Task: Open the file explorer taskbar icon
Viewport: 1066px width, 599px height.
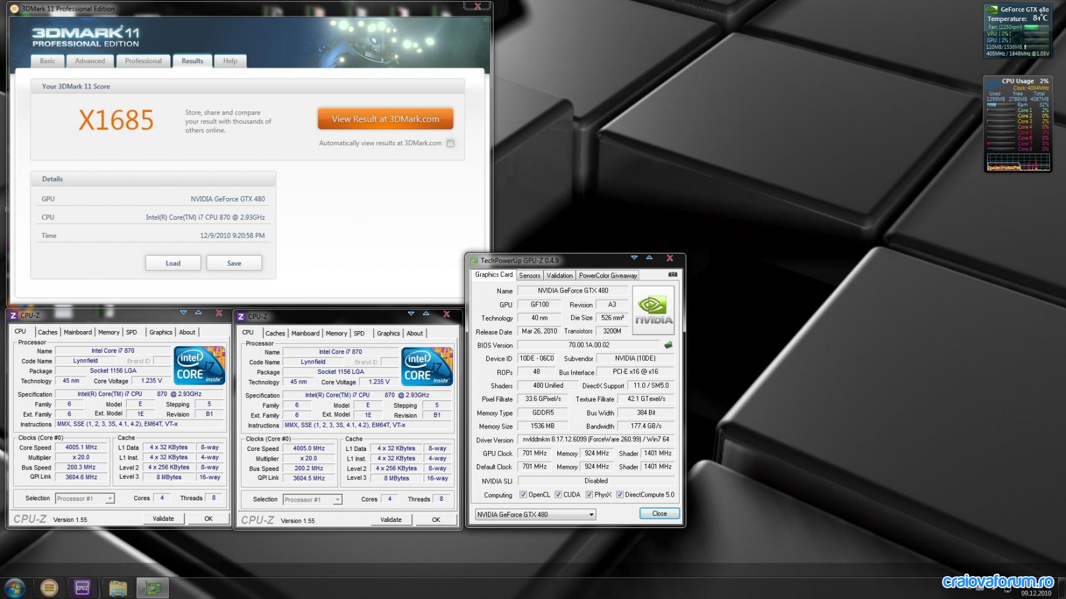Action: tap(118, 588)
